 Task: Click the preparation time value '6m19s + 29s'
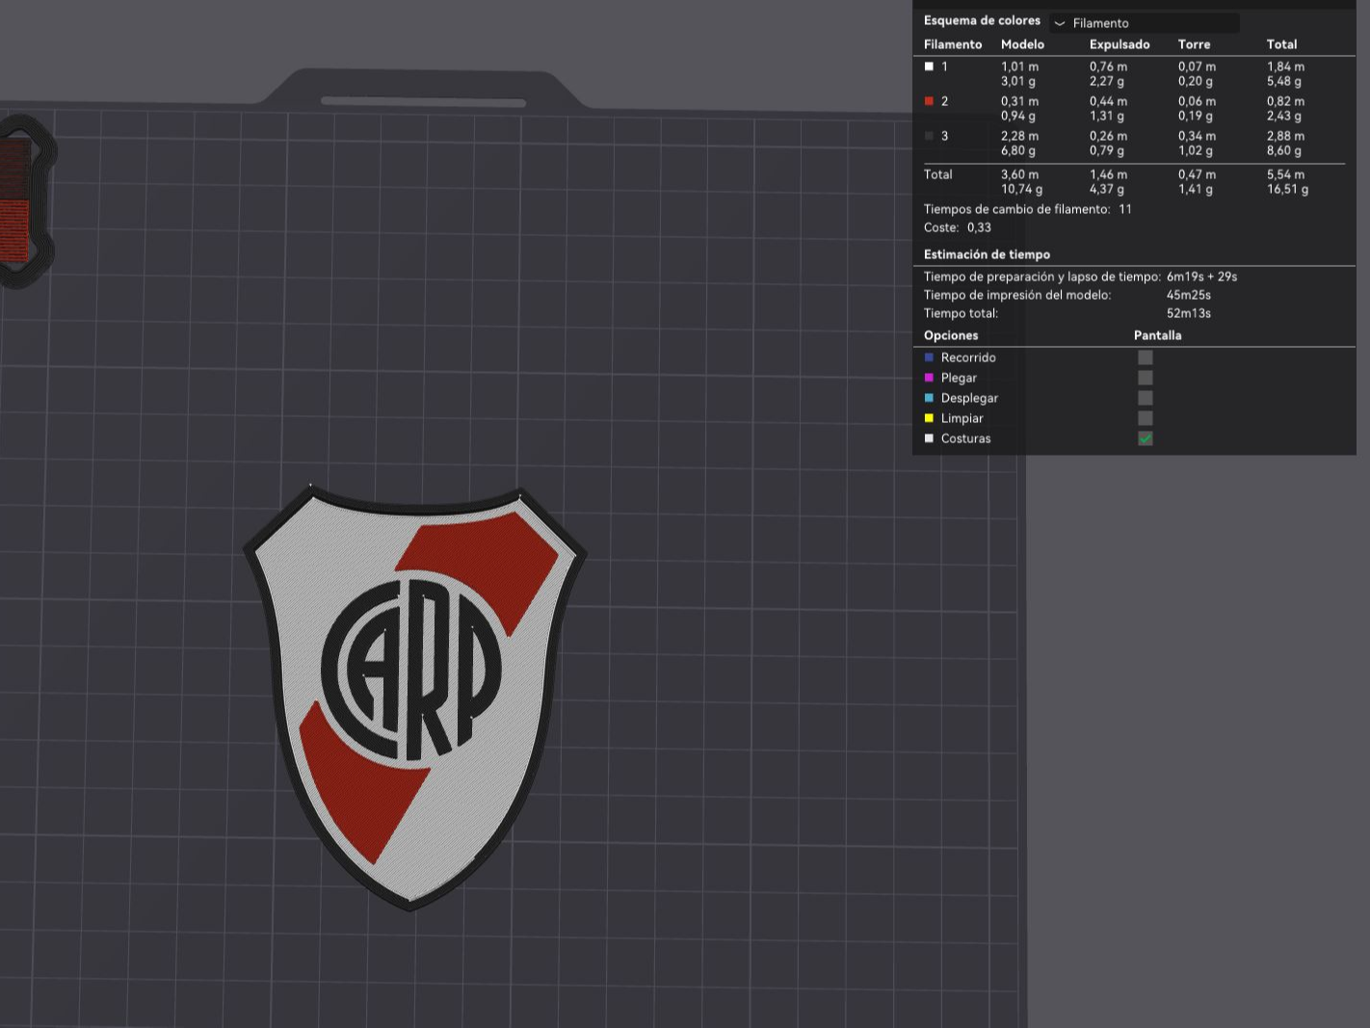1201,277
